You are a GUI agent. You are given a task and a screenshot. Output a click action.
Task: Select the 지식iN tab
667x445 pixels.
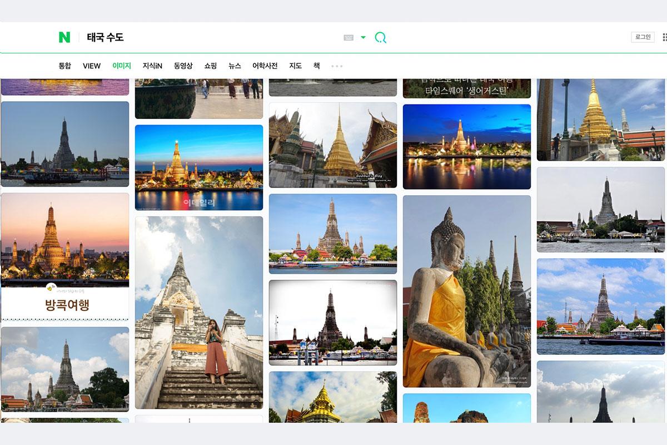point(152,66)
